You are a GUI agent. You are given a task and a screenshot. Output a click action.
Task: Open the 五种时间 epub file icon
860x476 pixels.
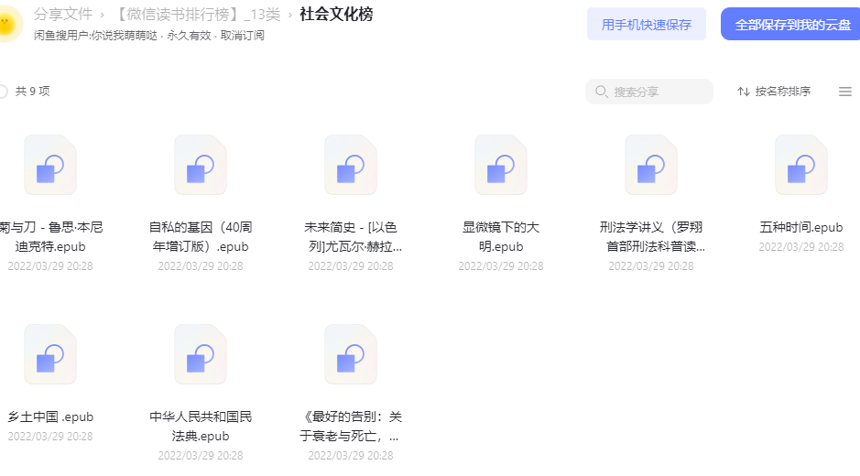(x=801, y=165)
